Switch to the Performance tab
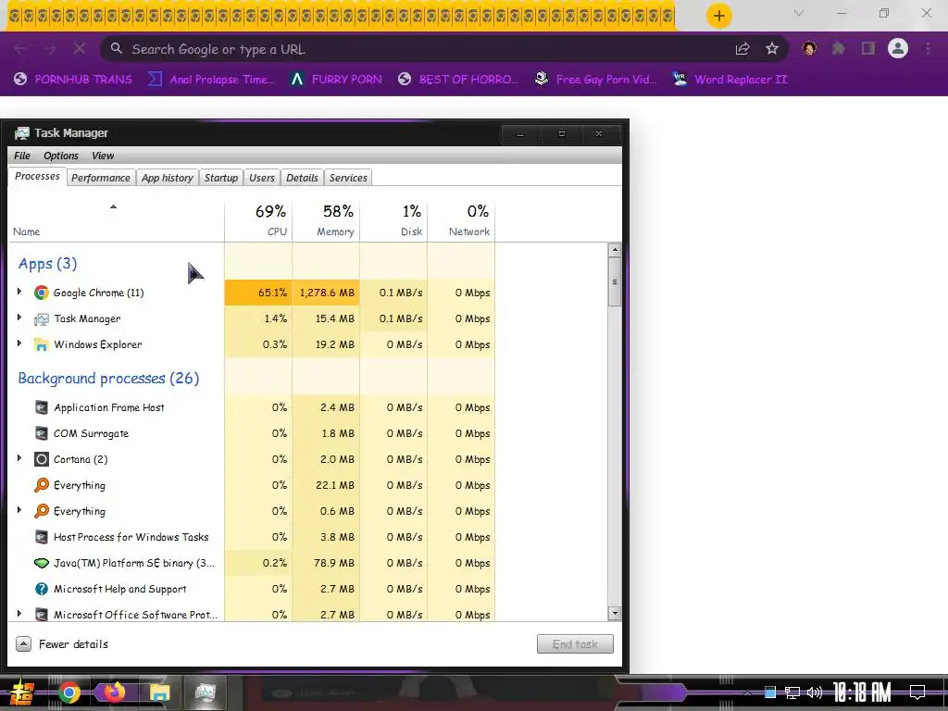Viewport: 948px width, 711px height. [100, 178]
